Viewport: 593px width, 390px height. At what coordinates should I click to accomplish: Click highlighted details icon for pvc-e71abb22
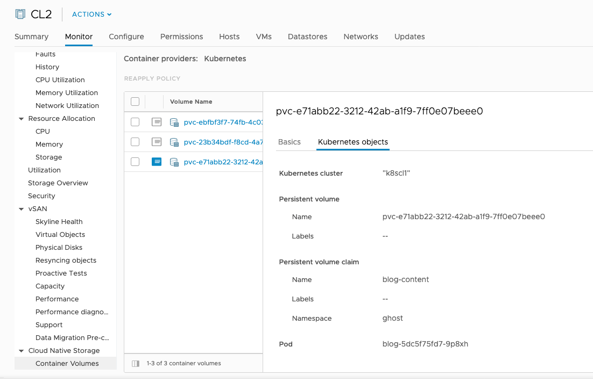pyautogui.click(x=157, y=162)
